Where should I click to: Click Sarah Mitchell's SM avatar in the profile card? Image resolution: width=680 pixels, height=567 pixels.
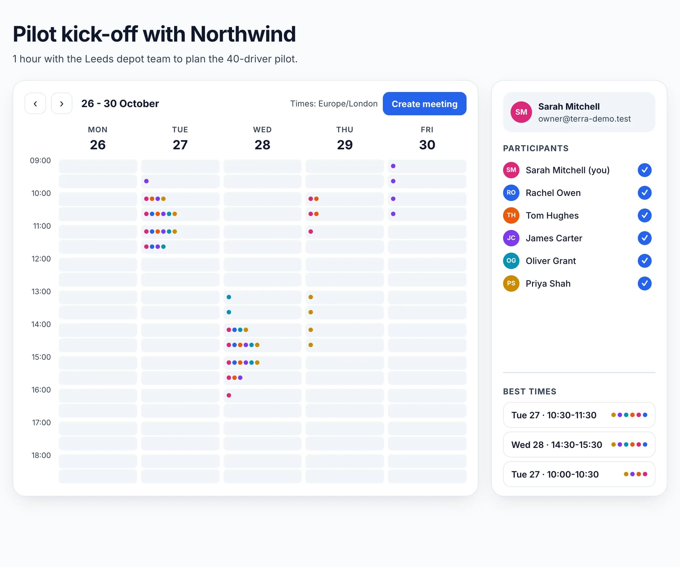click(521, 112)
